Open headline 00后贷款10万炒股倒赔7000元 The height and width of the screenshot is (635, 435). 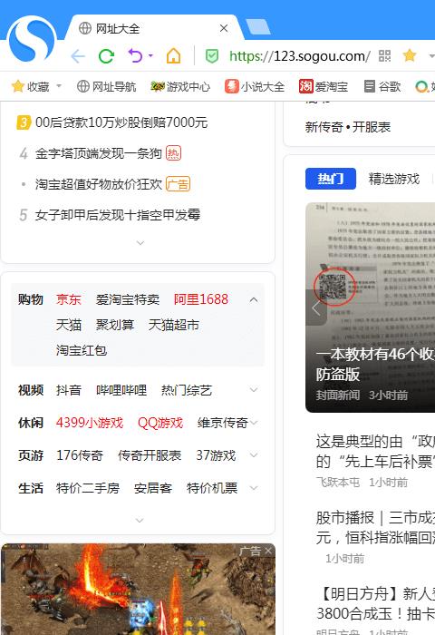[121, 122]
